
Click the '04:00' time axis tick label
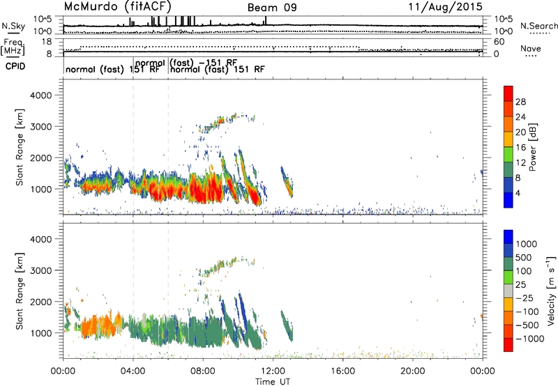point(133,371)
